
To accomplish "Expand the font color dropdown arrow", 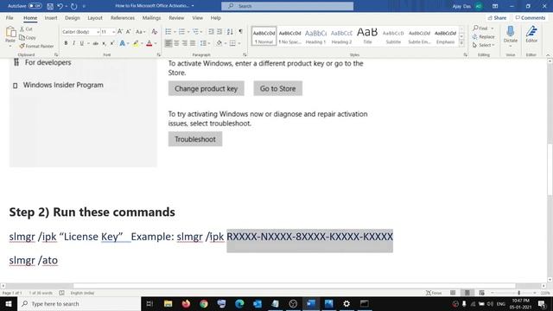I will [156, 43].
